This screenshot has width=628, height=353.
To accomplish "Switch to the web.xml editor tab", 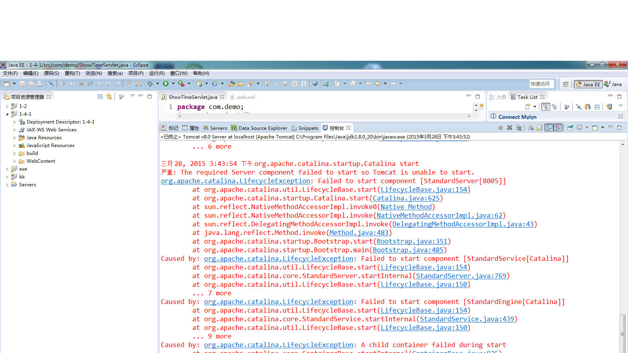I will (243, 97).
